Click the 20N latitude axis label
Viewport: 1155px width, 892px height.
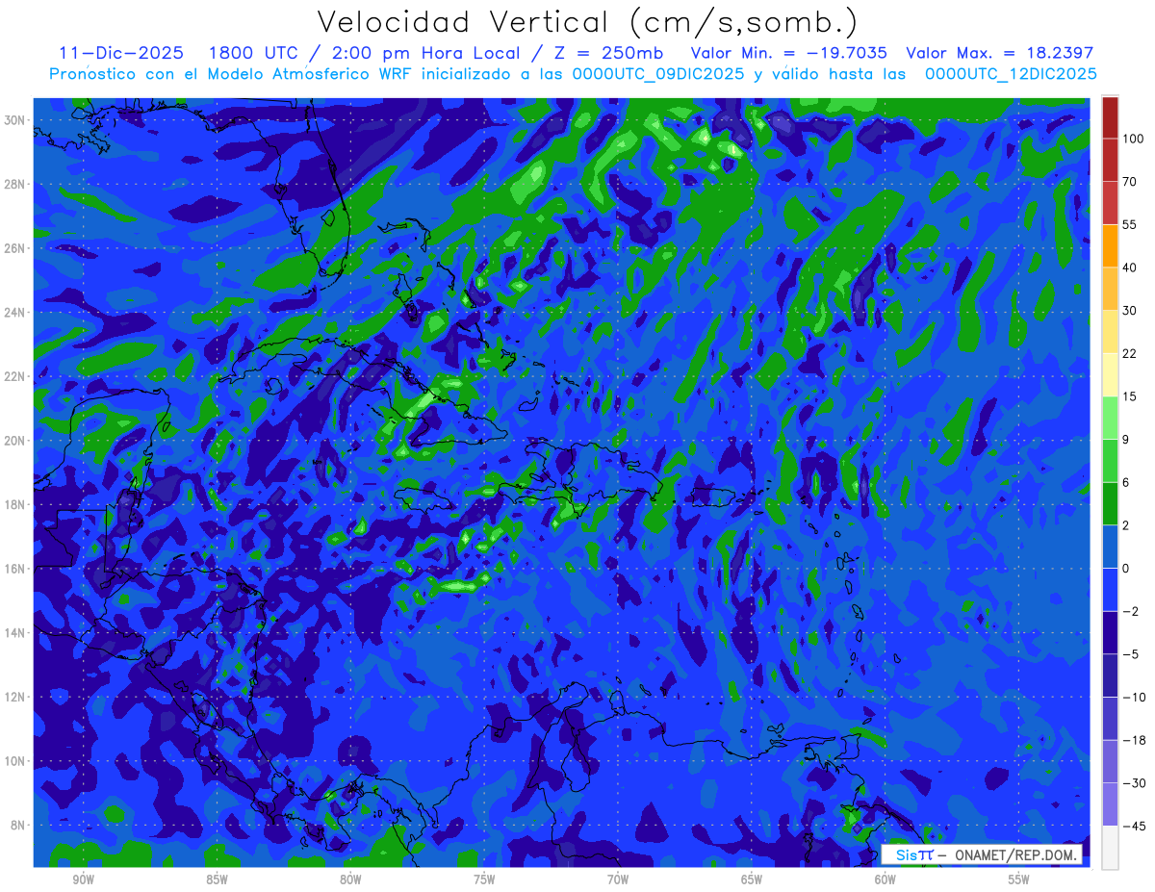pos(16,441)
